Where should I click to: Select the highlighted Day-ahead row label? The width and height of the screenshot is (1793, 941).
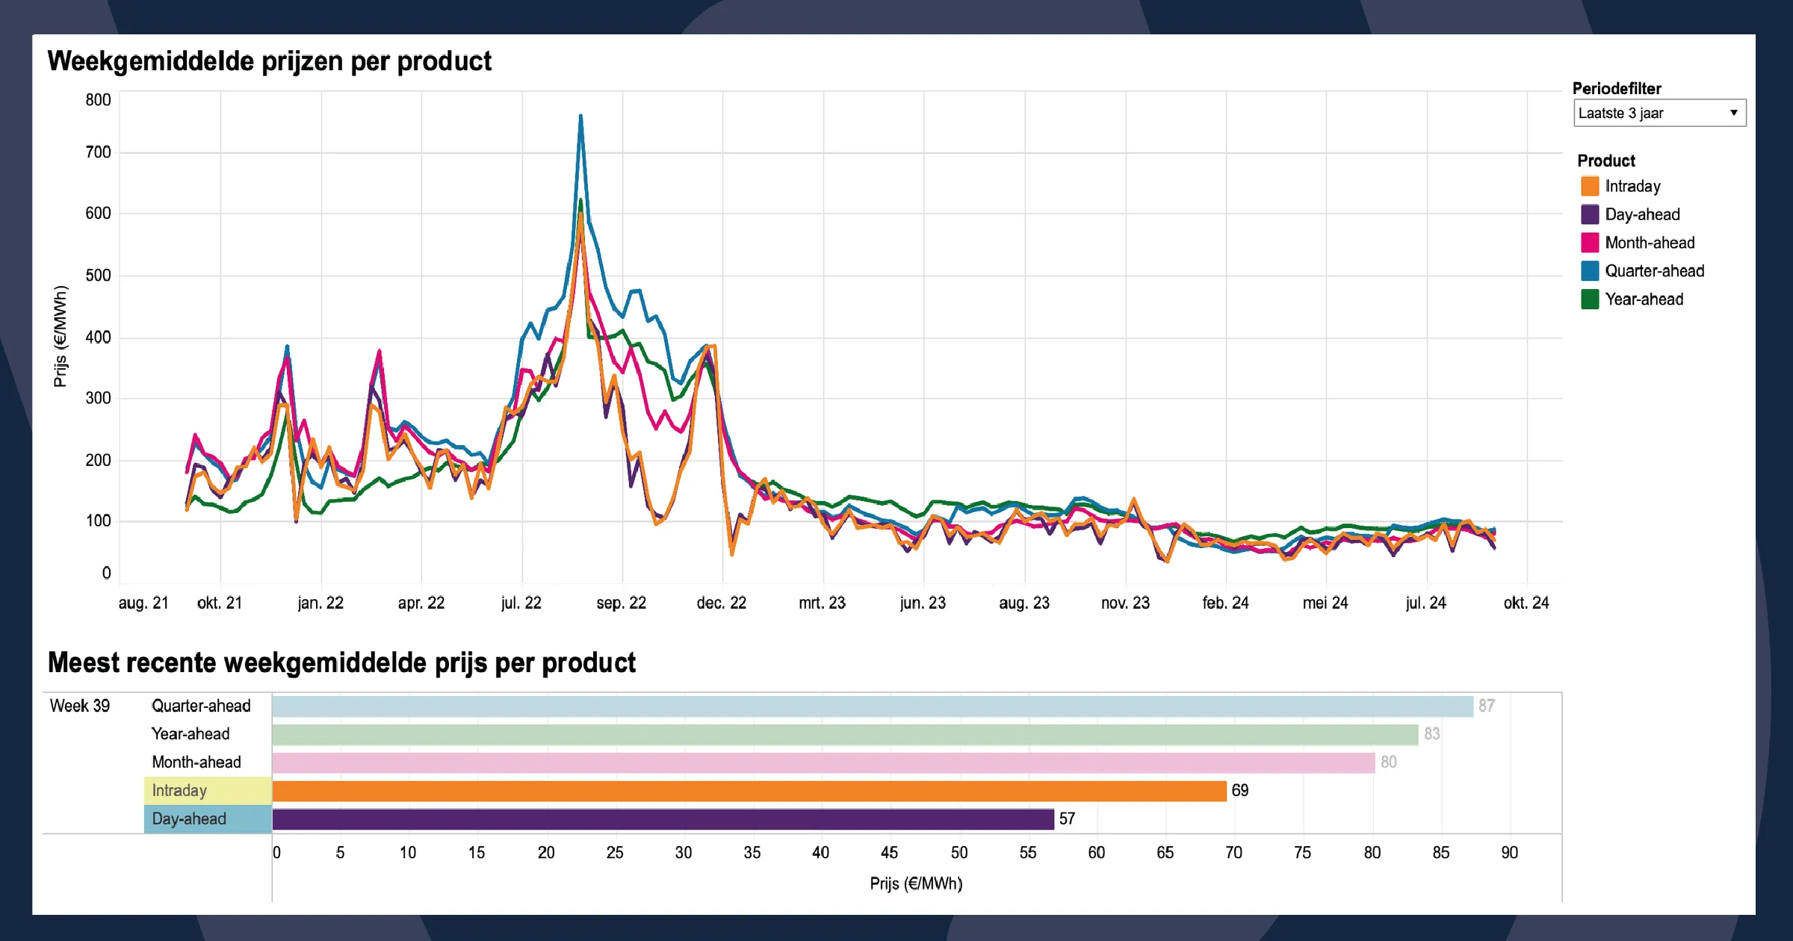click(x=208, y=819)
